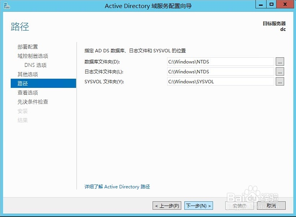296x217 pixels.
Task: Click the wizard icon in the title bar
Action: [7, 6]
